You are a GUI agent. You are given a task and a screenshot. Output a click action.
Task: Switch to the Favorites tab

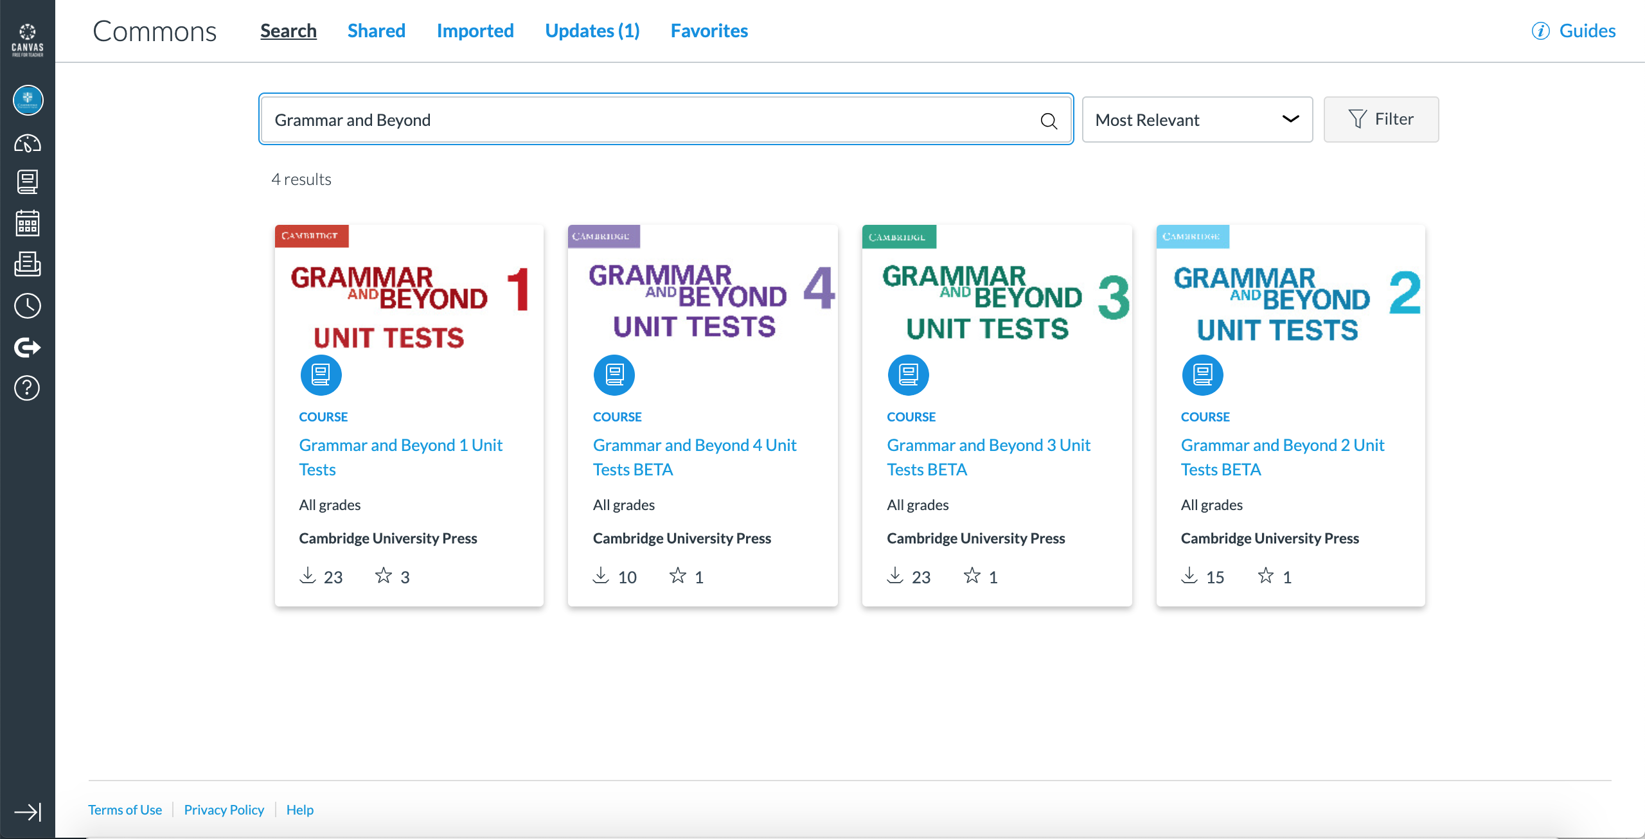709,30
